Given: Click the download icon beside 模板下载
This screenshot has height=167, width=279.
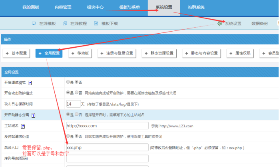Looking at the screenshot, I should pyautogui.click(x=96, y=24).
